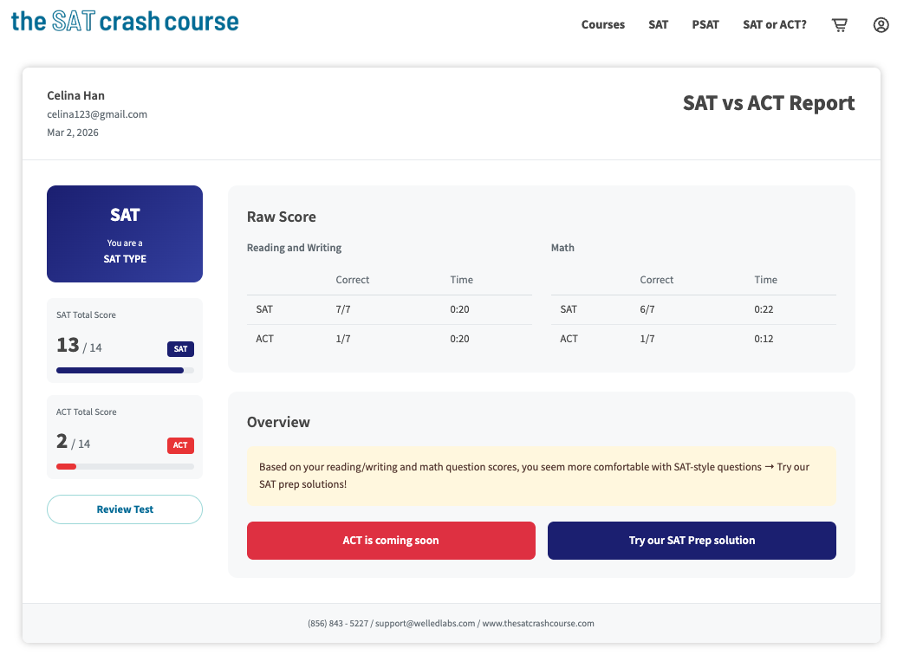Go to the SAT nav link

click(x=658, y=25)
